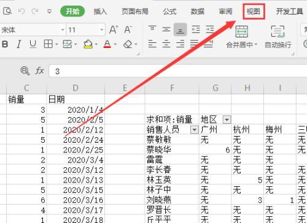
Task: Open the print preview icon
Action: click(x=7, y=11)
